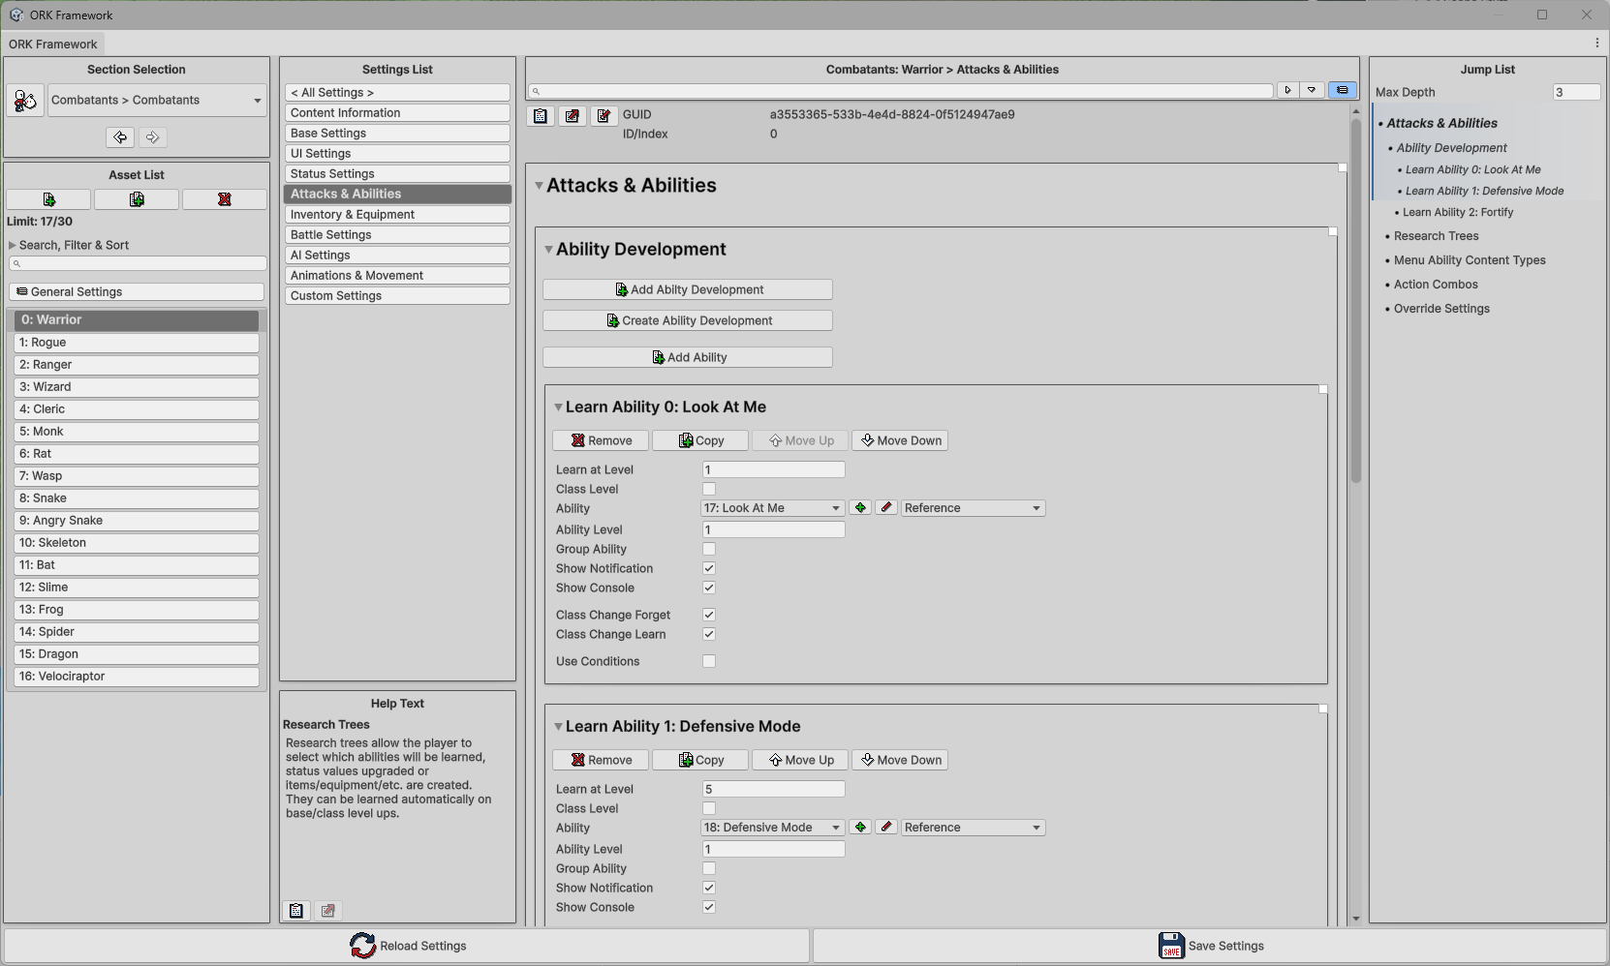1610x966 pixels.
Task: Move Down Learn Ability 0: Look At Me
Action: click(x=900, y=440)
